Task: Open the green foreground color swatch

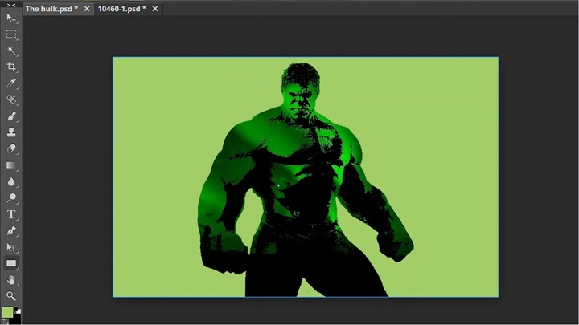Action: coord(7,312)
